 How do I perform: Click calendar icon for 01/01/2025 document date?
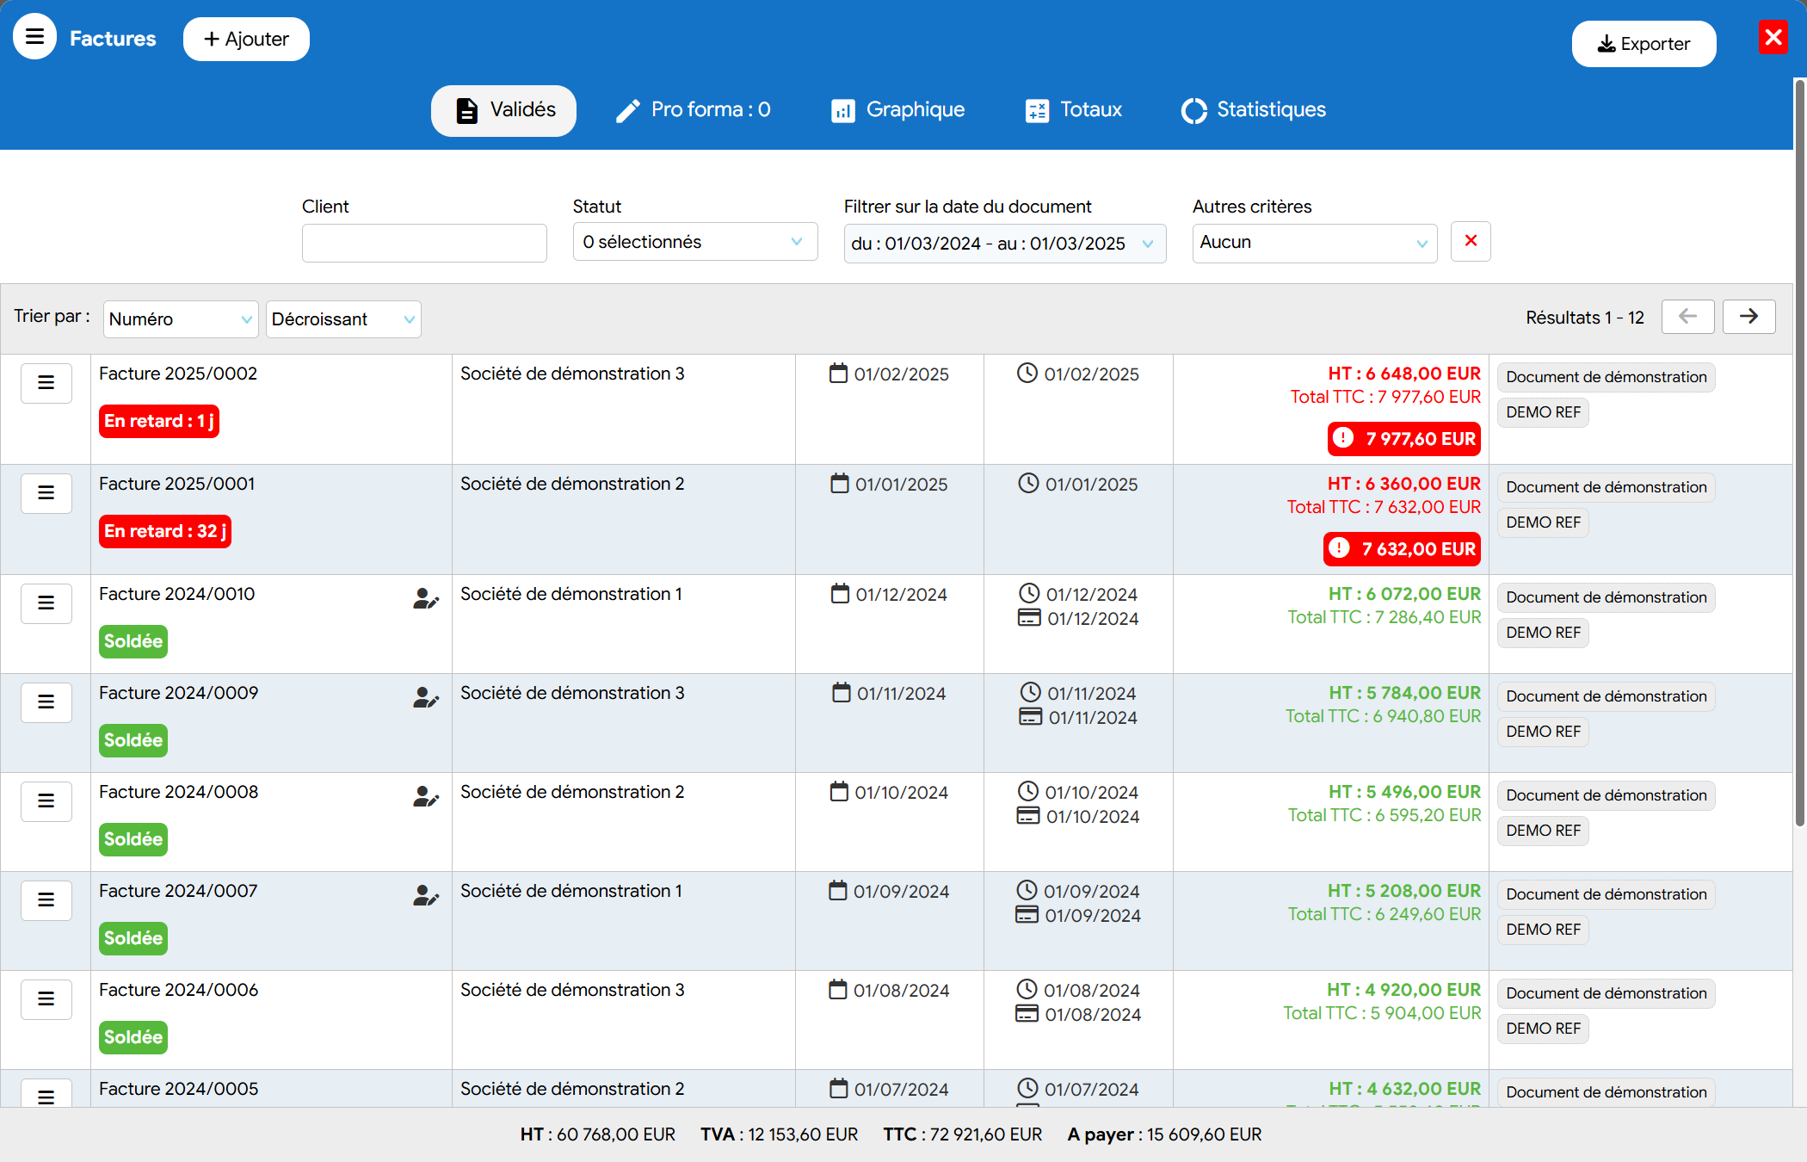[840, 484]
